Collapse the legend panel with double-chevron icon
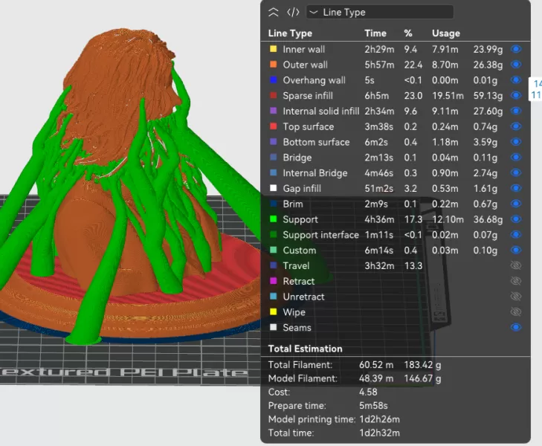Viewport: 542px width, 446px height. click(273, 13)
